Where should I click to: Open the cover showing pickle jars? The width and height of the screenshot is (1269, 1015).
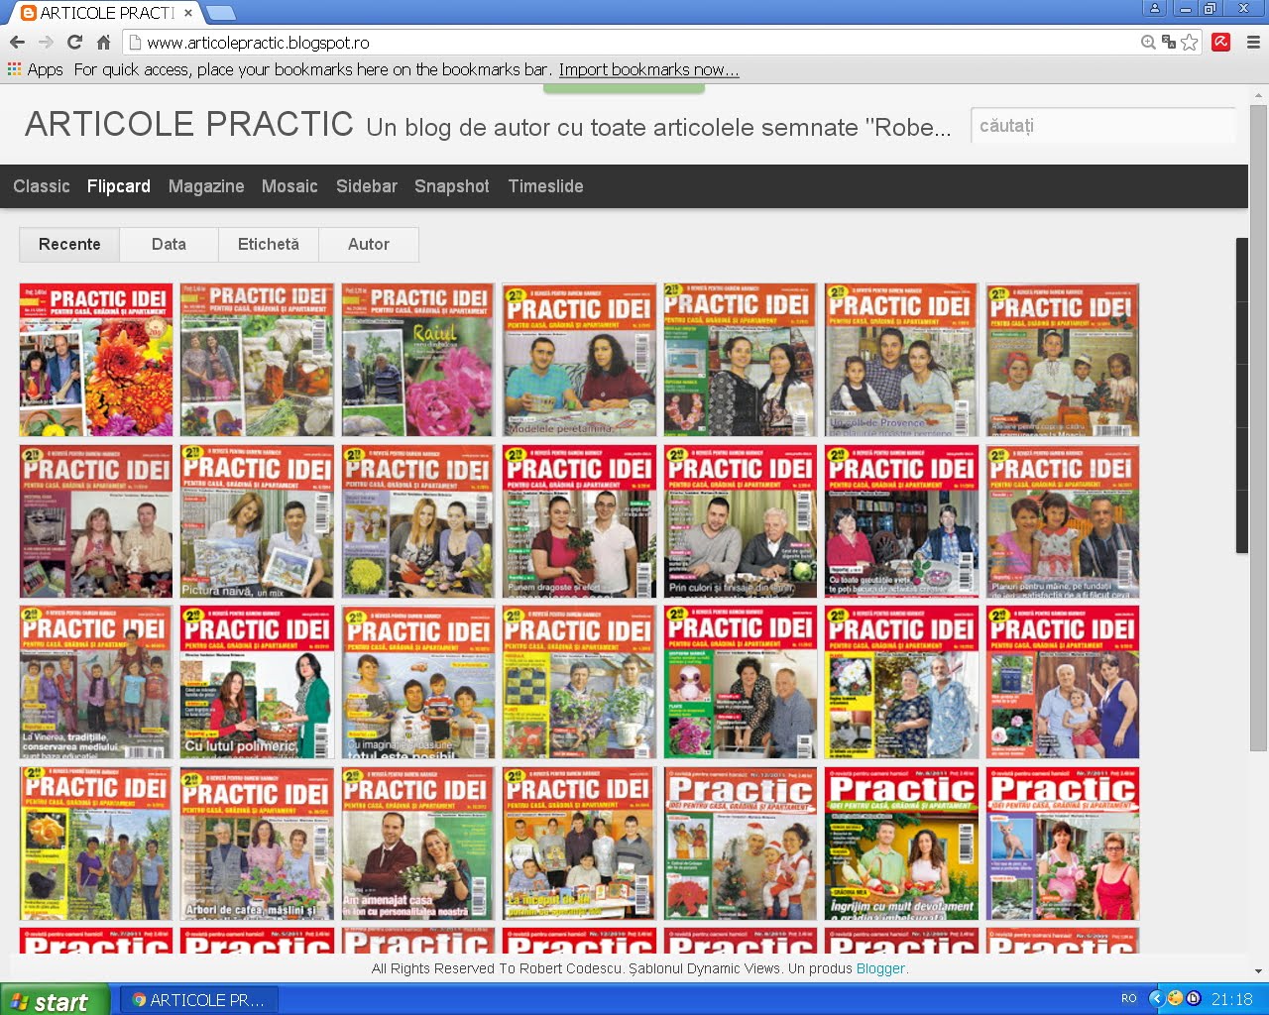coord(258,360)
